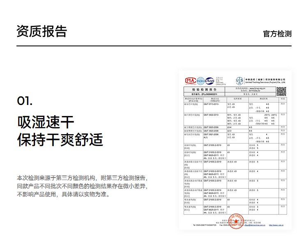Click the red official stamp seal

point(235,222)
